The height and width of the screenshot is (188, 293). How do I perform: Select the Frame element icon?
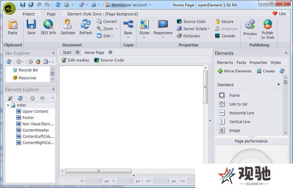[x=222, y=95]
